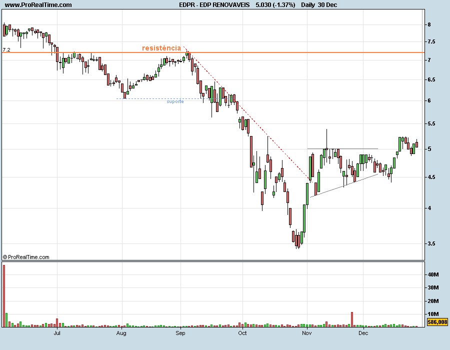Click the Dec month axis label

[363, 333]
